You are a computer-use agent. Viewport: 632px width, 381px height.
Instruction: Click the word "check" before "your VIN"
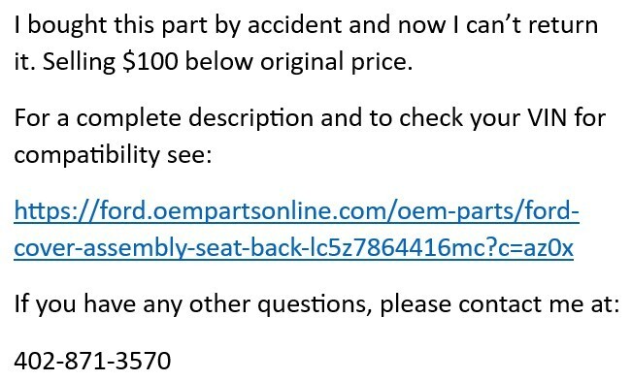pos(431,118)
